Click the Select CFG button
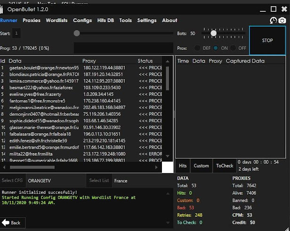Viewport: 290px width, 231px height. 13,180
